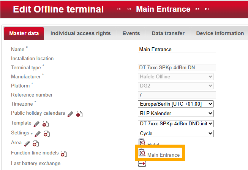Edit Settings using the pencil icon
This screenshot has width=248, height=170.
tap(38, 133)
